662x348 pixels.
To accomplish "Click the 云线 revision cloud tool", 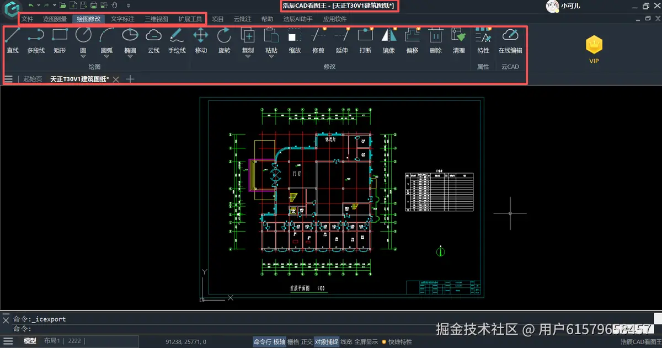I will (153, 40).
